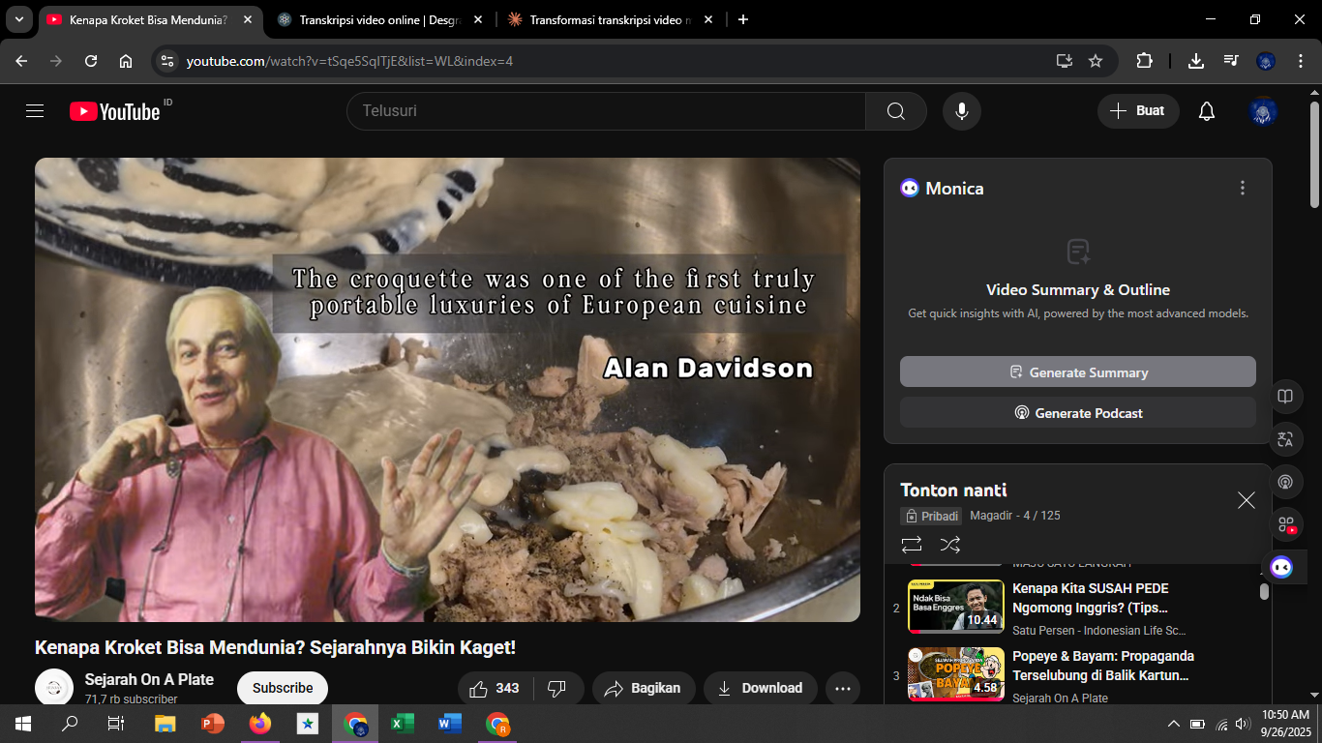Open PowerPoint from the taskbar
Image resolution: width=1322 pixels, height=743 pixels.
(x=212, y=724)
